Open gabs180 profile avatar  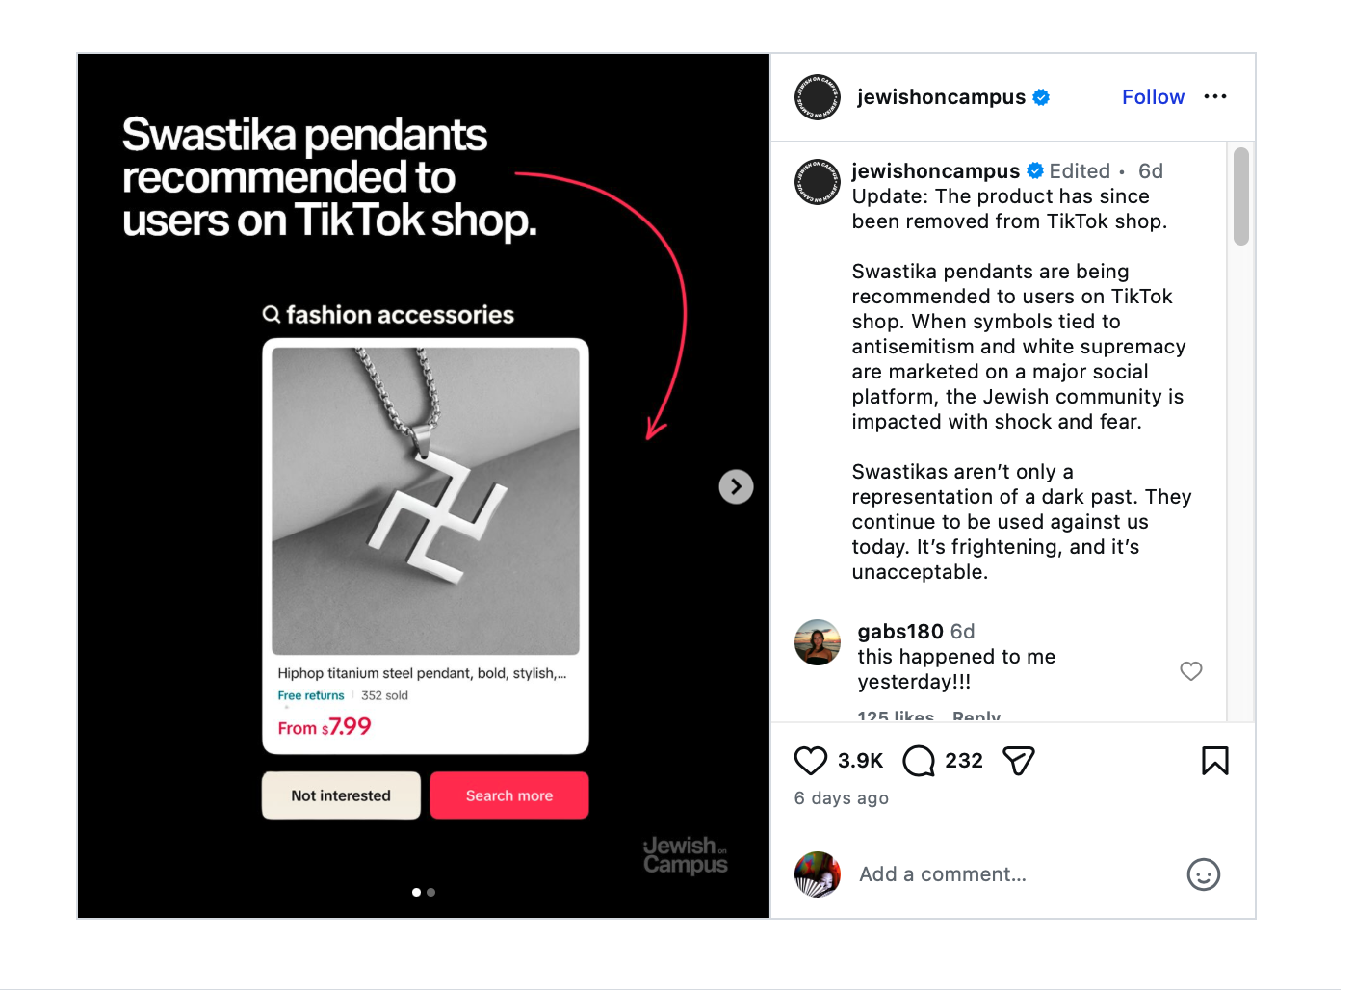[818, 642]
